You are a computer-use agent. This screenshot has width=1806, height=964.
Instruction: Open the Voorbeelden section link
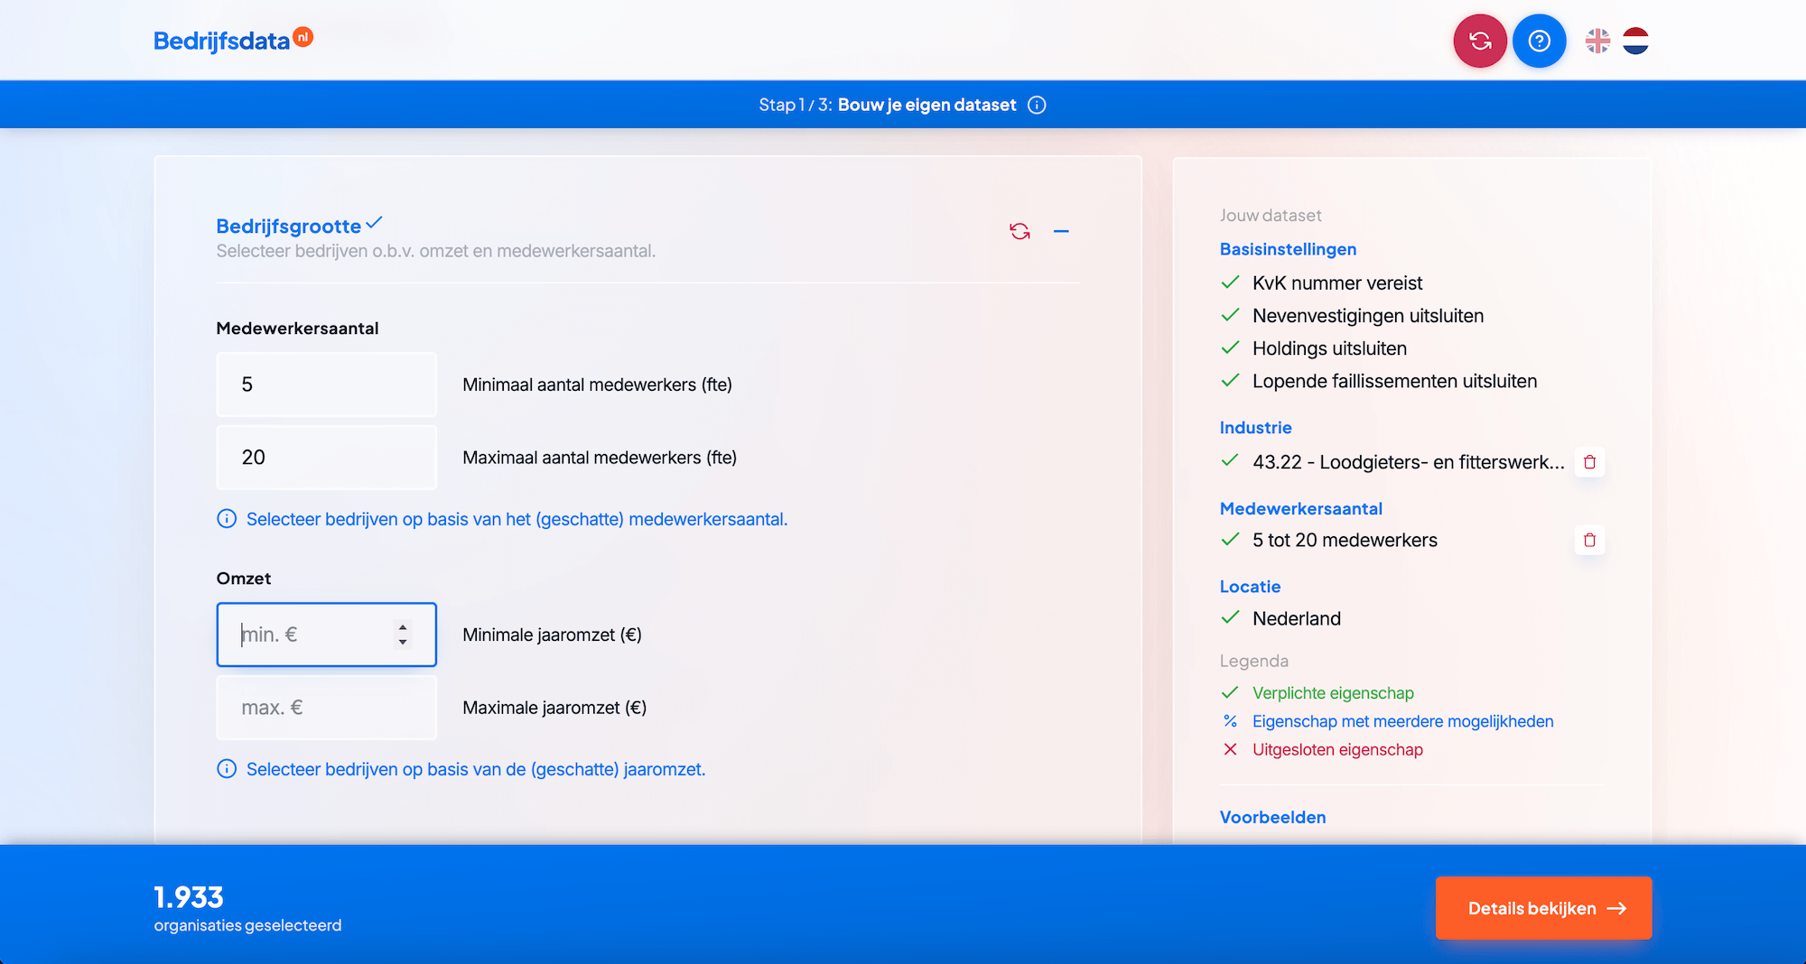pyautogui.click(x=1272, y=817)
